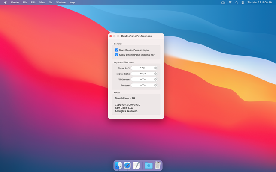Screen dimensions: 276x172
Task: Open the Help menu
Action: point(72,3)
